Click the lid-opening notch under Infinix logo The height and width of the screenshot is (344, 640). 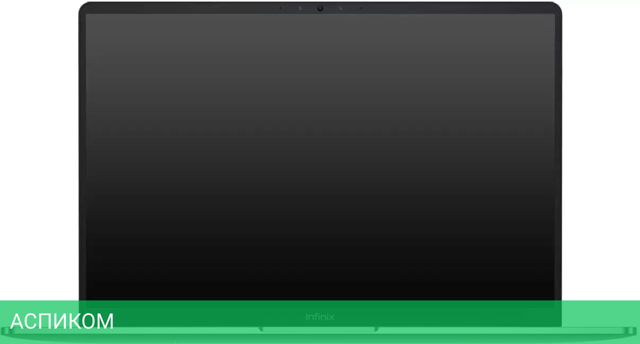coord(319,329)
